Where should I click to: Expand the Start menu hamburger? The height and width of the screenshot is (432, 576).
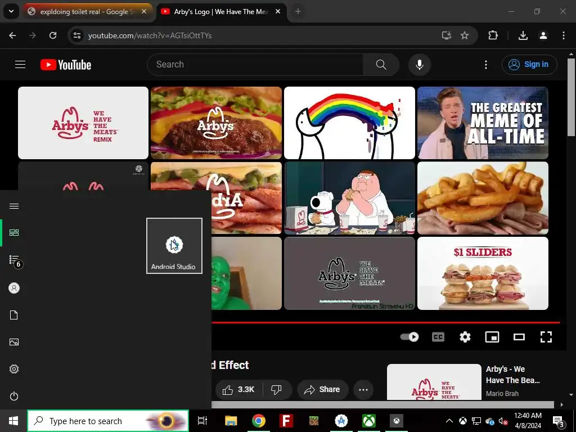coord(14,206)
